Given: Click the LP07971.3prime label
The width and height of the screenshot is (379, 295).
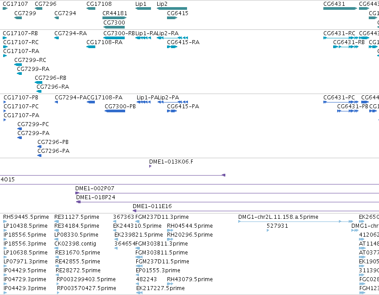Looking at the screenshot, I should pyautogui.click(x=26, y=262).
